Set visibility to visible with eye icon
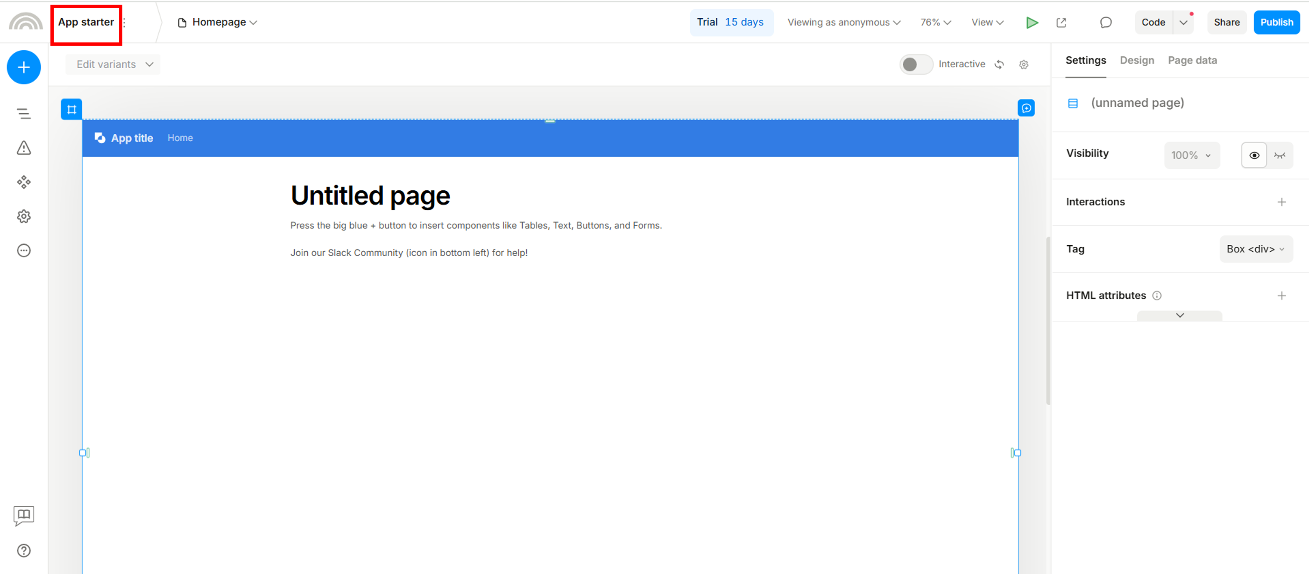This screenshot has height=574, width=1309. click(1253, 155)
